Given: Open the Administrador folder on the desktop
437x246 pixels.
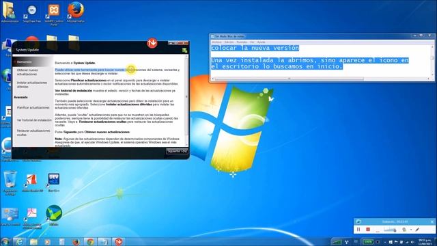Looking at the screenshot, I should 10,12.
